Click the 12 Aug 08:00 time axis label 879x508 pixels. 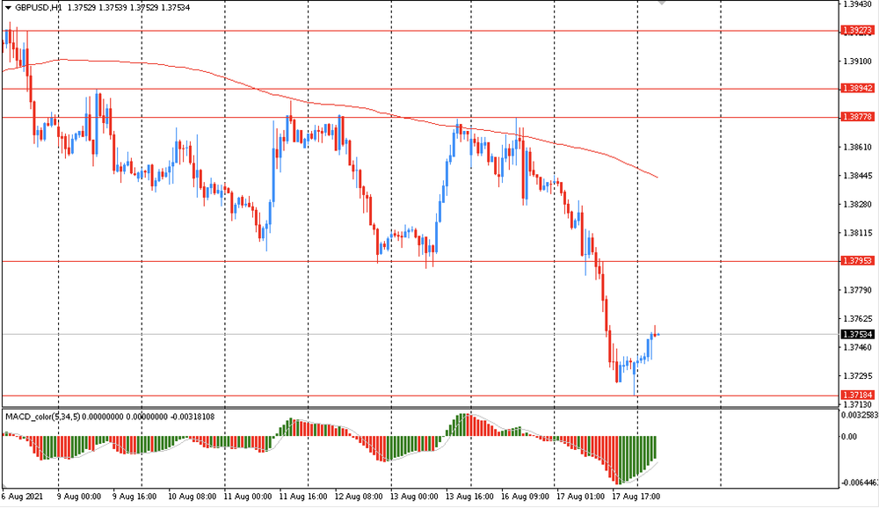click(x=359, y=497)
